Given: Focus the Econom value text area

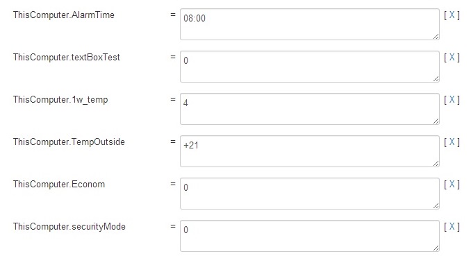Looking at the screenshot, I should tap(310, 194).
